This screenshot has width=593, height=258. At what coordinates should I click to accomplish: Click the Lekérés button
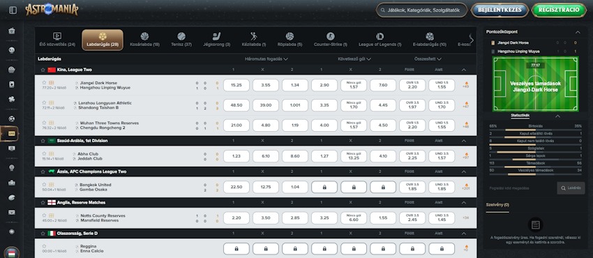[x=571, y=188]
